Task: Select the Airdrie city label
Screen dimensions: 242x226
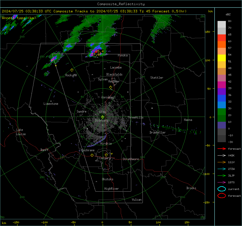Action: [x=106, y=144]
